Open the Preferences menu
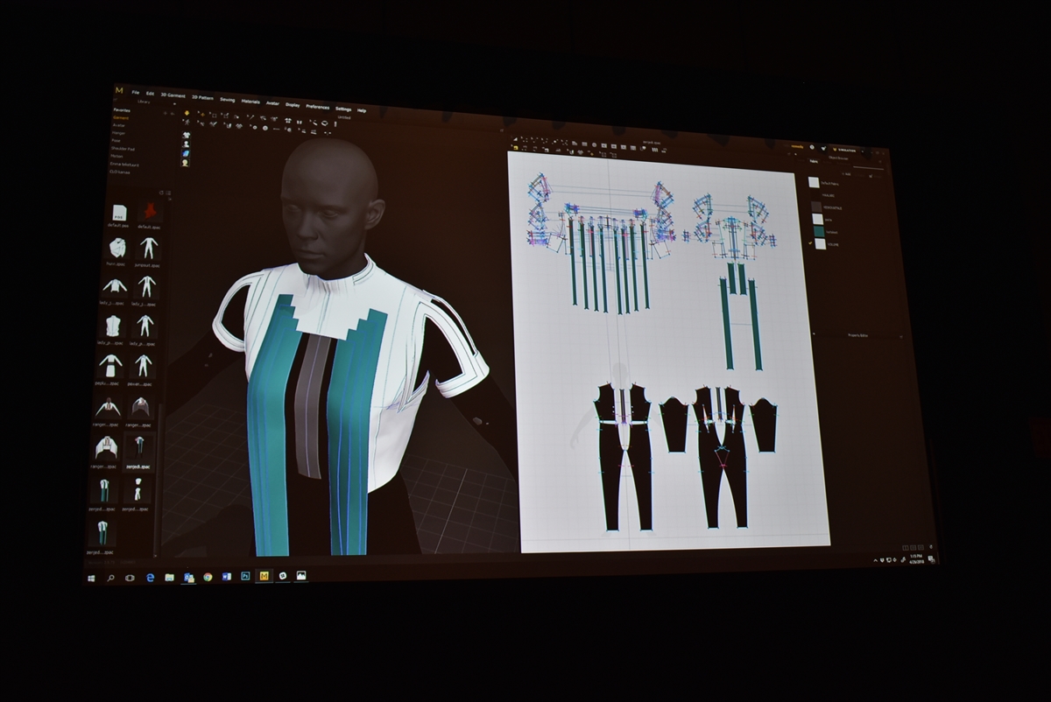 point(317,107)
